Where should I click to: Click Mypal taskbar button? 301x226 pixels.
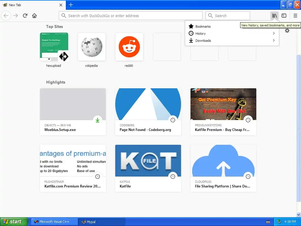[x=102, y=222]
